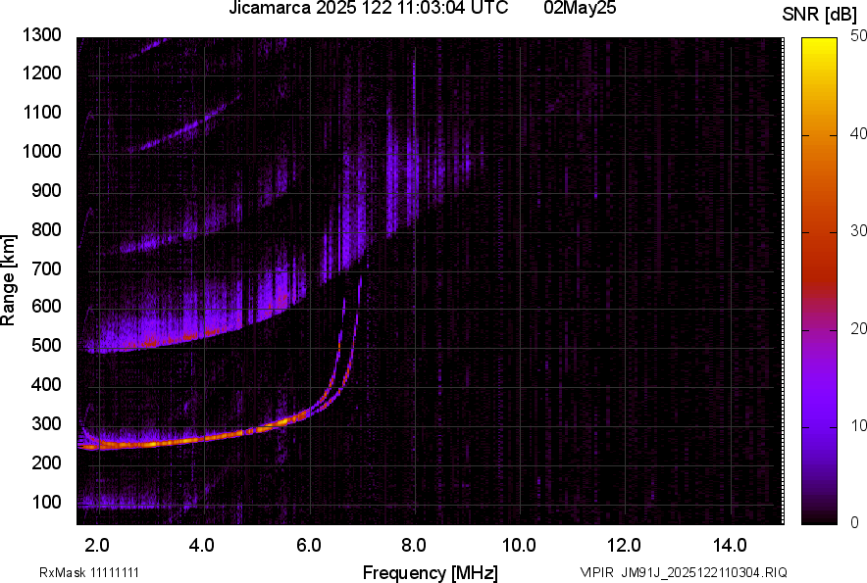
Task: Click the "Frequency [MHz]" axis label
Action: click(431, 572)
